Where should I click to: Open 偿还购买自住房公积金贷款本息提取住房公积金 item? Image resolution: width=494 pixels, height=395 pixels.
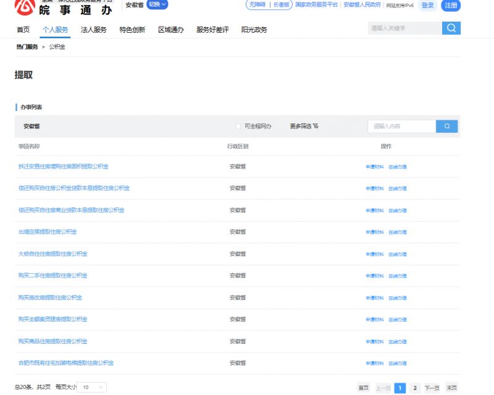tap(73, 188)
